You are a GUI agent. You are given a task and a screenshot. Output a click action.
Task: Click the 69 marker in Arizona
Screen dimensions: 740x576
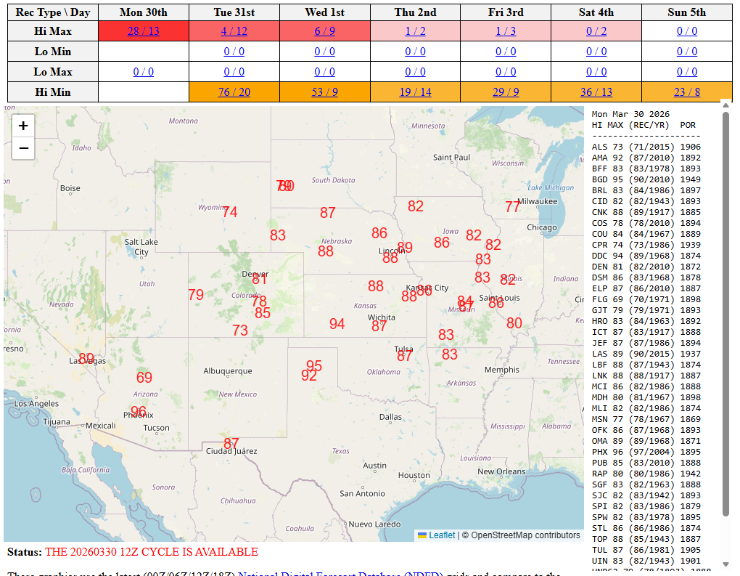click(144, 378)
